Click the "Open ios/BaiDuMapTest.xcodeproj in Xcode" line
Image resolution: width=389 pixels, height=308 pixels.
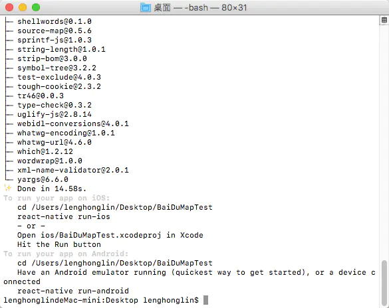(x=110, y=235)
